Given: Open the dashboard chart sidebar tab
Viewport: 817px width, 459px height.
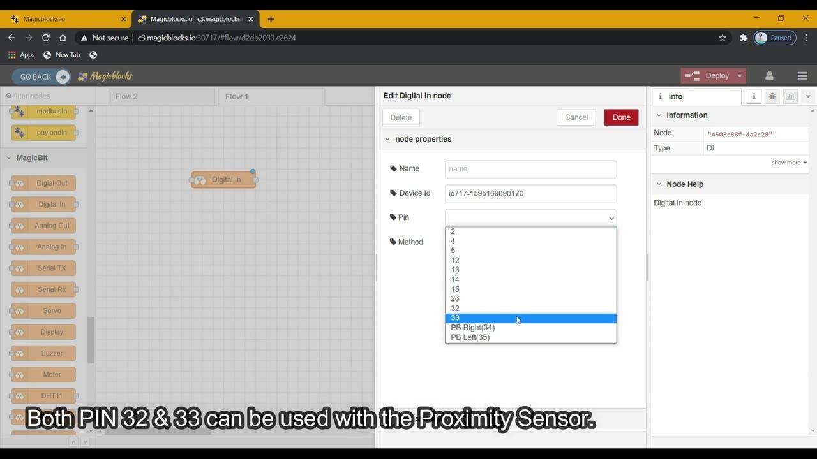Looking at the screenshot, I should (790, 96).
